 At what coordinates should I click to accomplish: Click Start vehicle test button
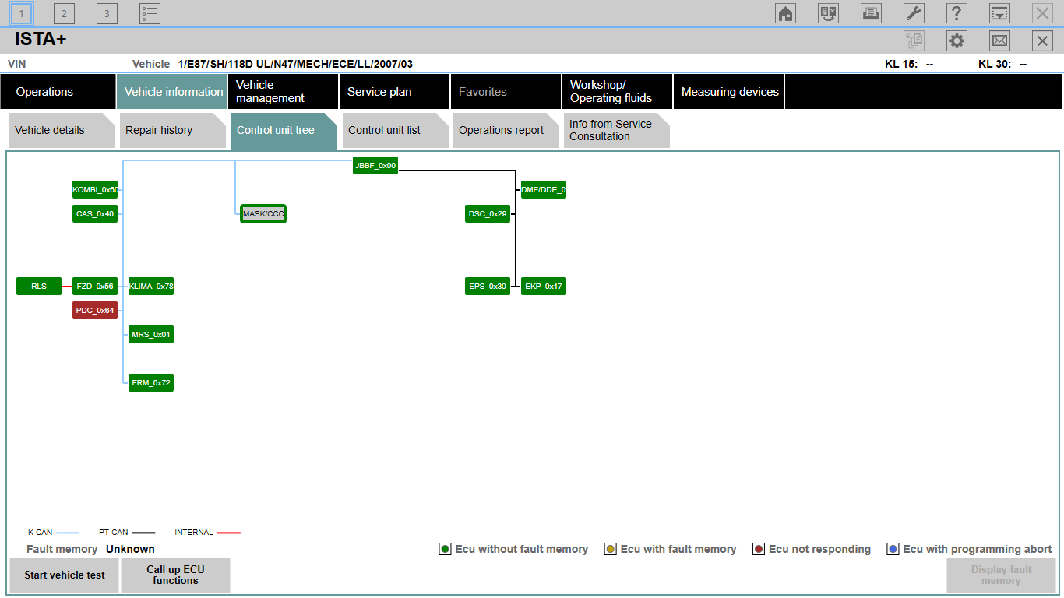(x=65, y=575)
